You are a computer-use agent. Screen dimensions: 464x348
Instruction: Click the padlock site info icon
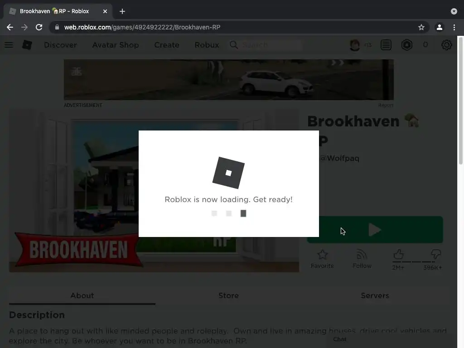tap(57, 27)
